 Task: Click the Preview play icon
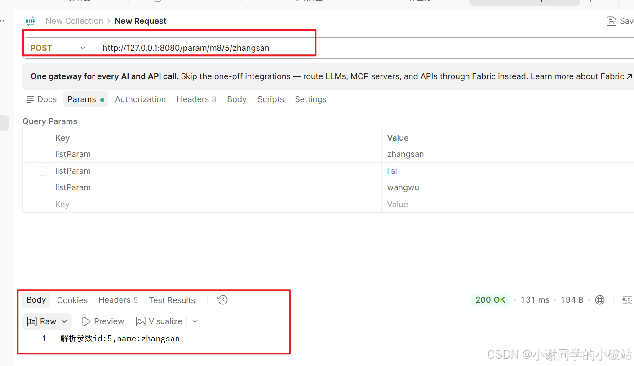pyautogui.click(x=86, y=321)
